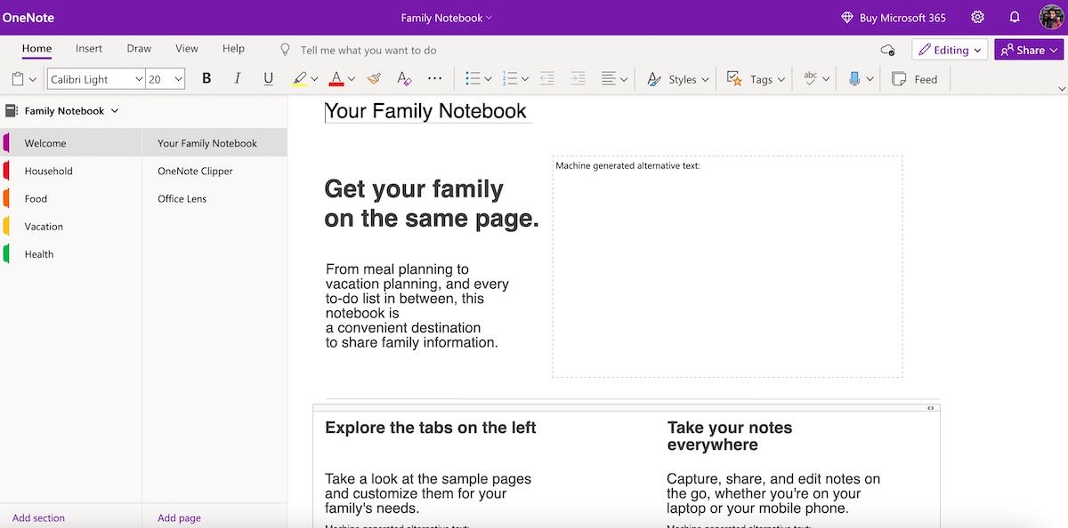Clear formatting with the eraser icon
The image size is (1068, 528).
[404, 79]
